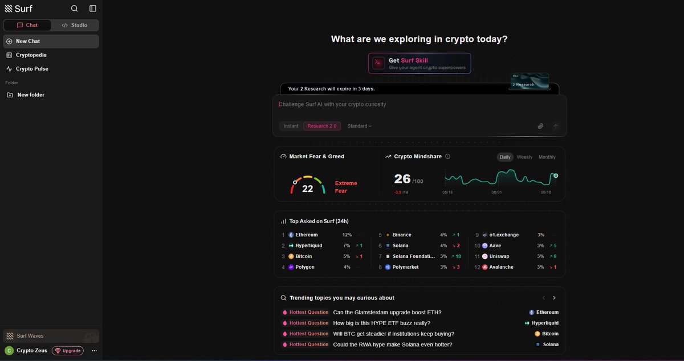684x361 pixels.
Task: Click the 26 /100 mindshare score
Action: [x=409, y=179]
